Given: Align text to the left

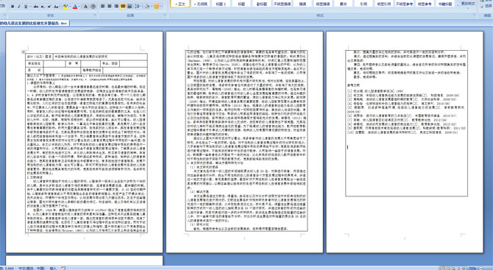Looking at the screenshot, I should pos(103,6).
